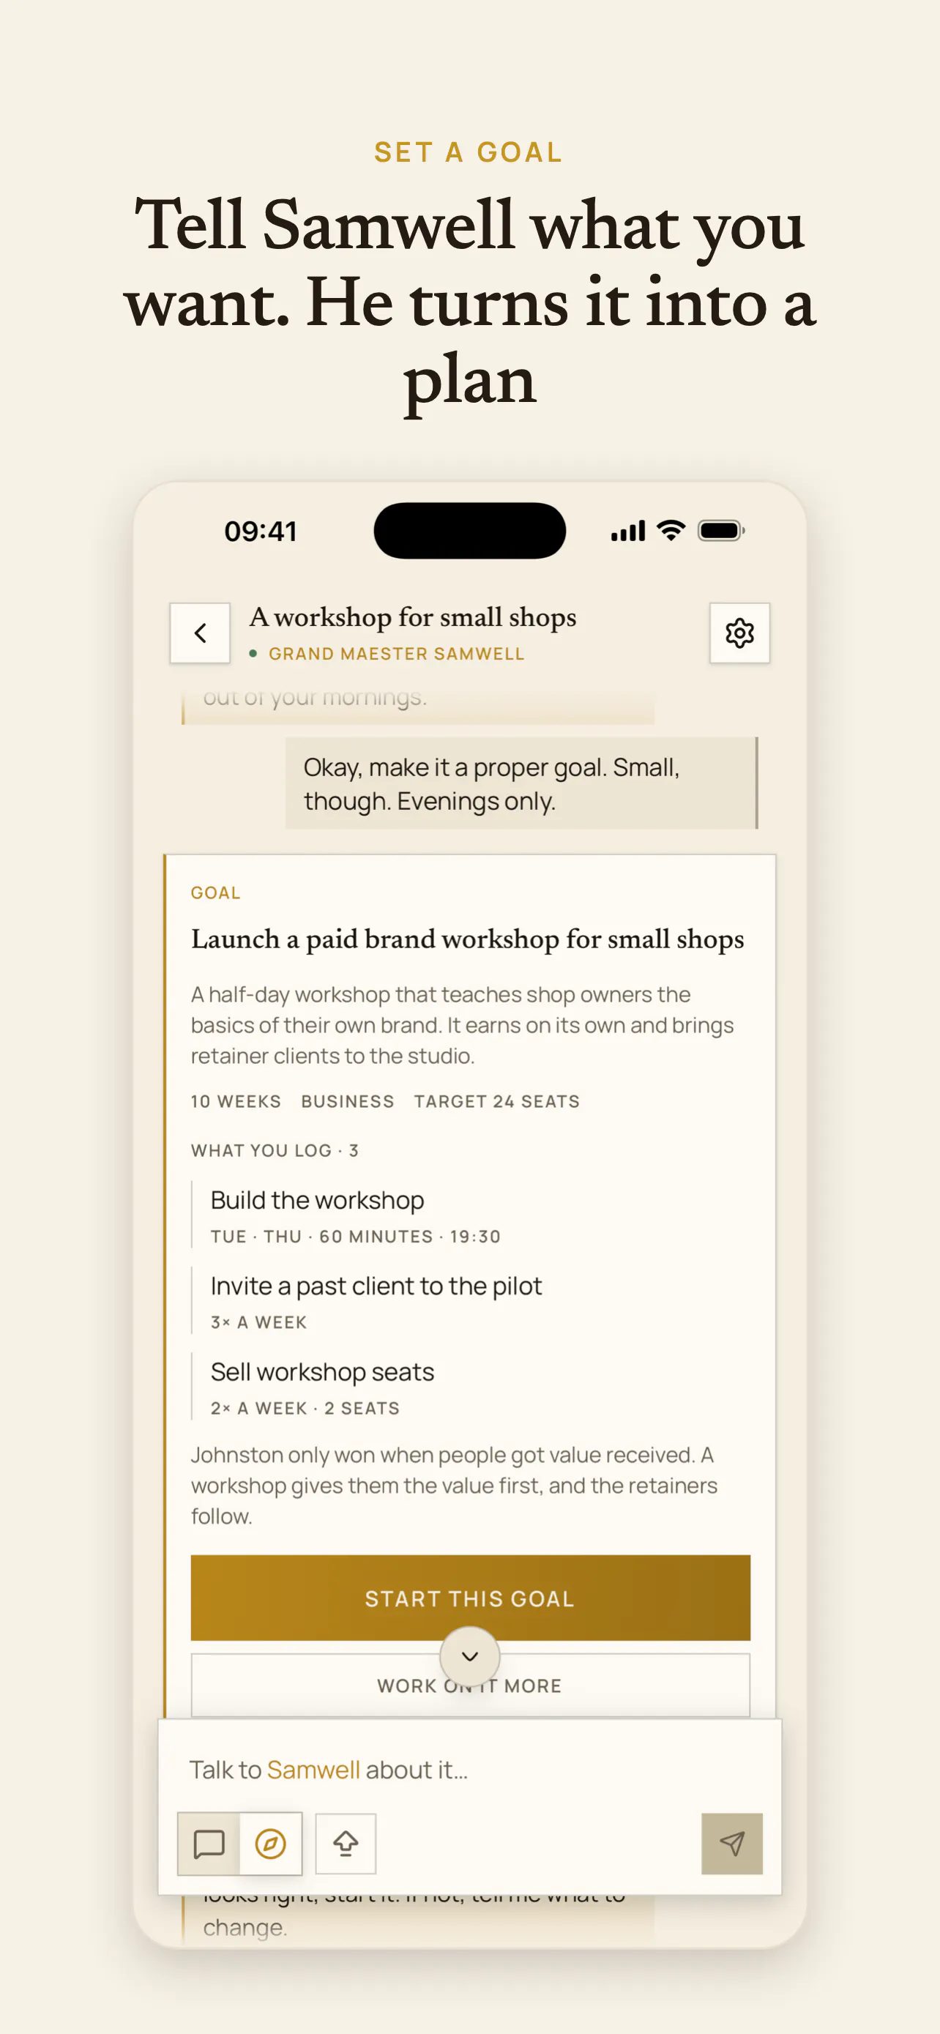Tap the TUE · THU · 60 MINUTES schedule line
This screenshot has width=940, height=2034.
355,1237
